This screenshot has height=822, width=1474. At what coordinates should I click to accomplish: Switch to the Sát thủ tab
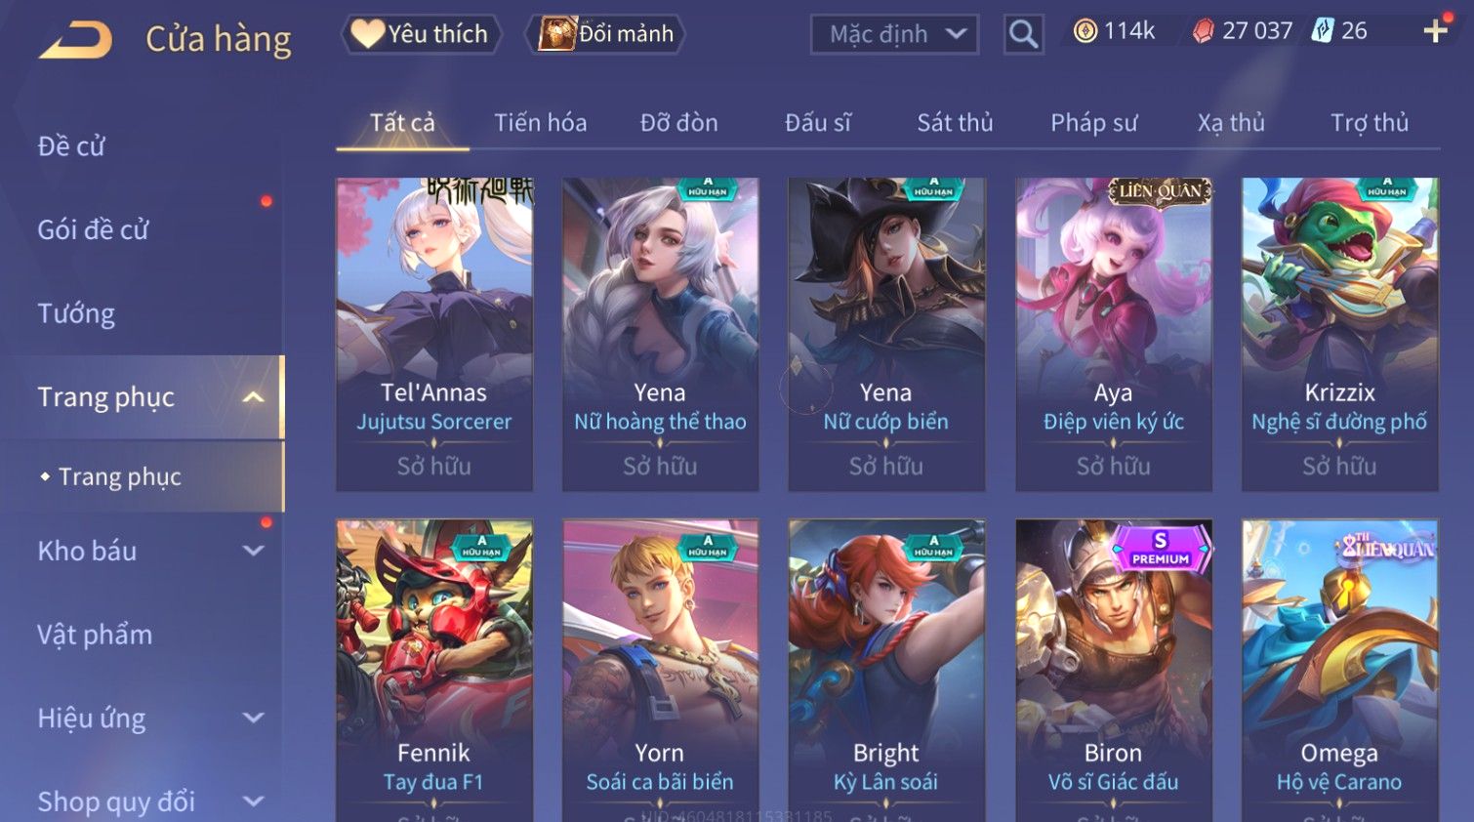pos(955,123)
